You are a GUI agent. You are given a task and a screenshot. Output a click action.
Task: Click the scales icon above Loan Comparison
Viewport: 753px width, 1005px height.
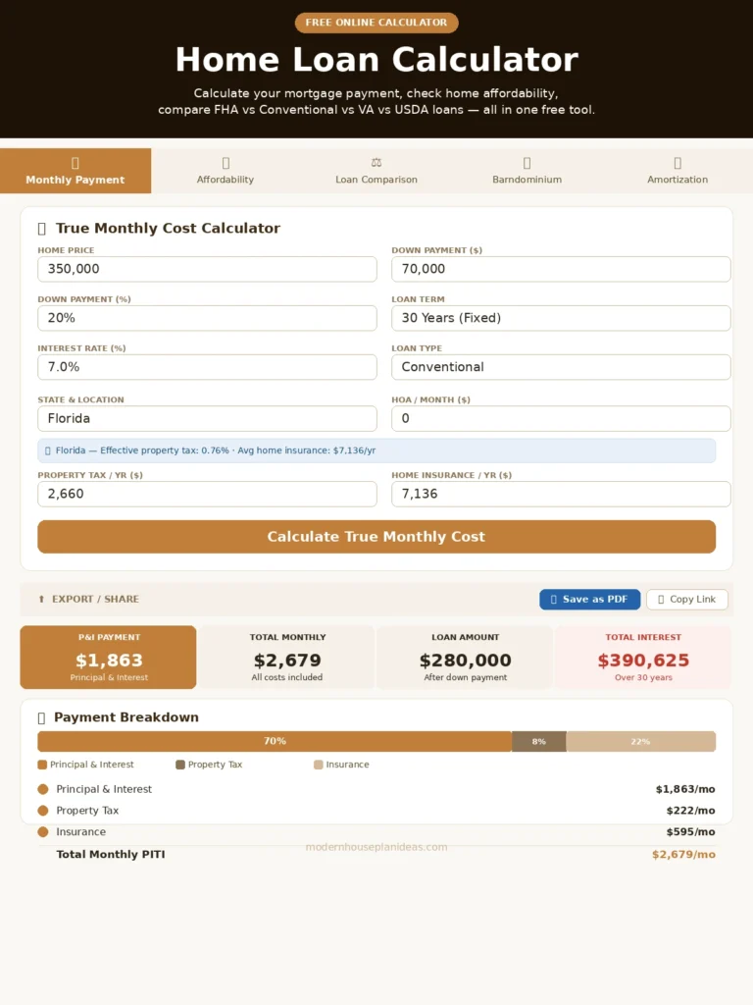tap(376, 163)
